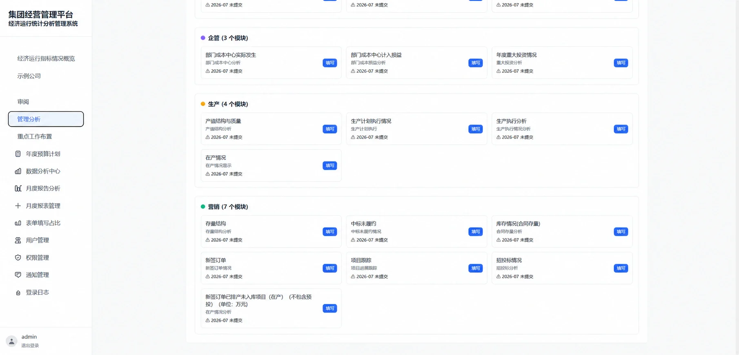739x355 pixels.
Task: Click the 通知管理 message icon
Action: pyautogui.click(x=18, y=275)
